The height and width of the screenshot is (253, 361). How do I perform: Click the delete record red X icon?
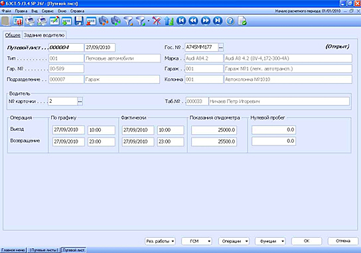[x=91, y=21]
